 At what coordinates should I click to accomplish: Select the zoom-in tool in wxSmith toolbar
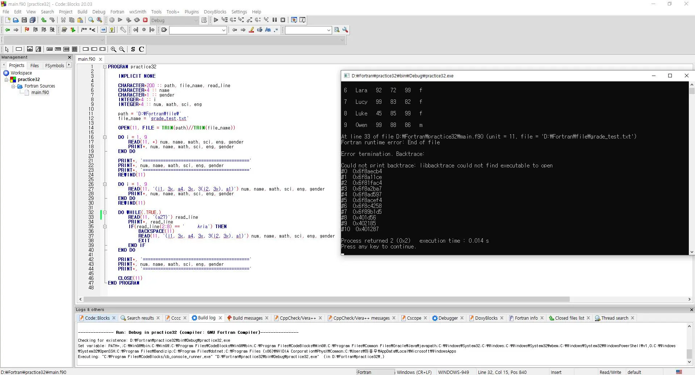[x=113, y=49]
